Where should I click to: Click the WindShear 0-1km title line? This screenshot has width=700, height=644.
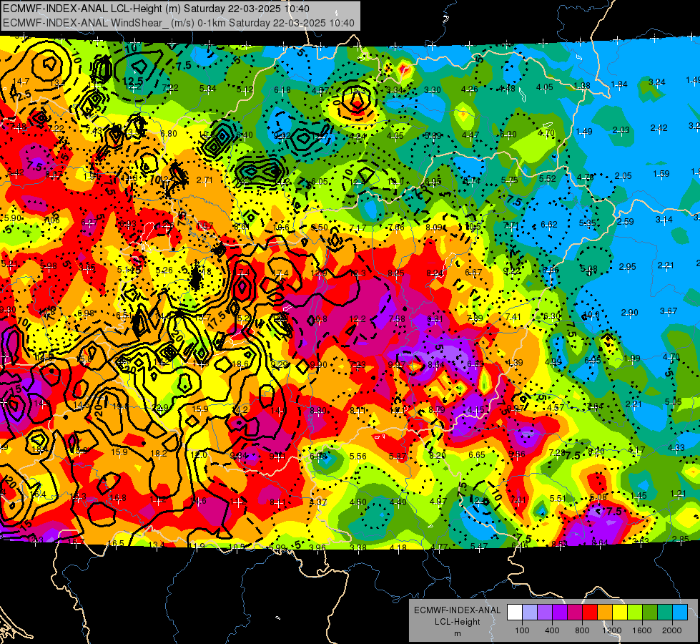pos(179,23)
